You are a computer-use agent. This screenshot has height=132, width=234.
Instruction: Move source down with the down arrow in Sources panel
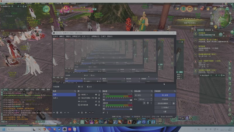click(93, 113)
